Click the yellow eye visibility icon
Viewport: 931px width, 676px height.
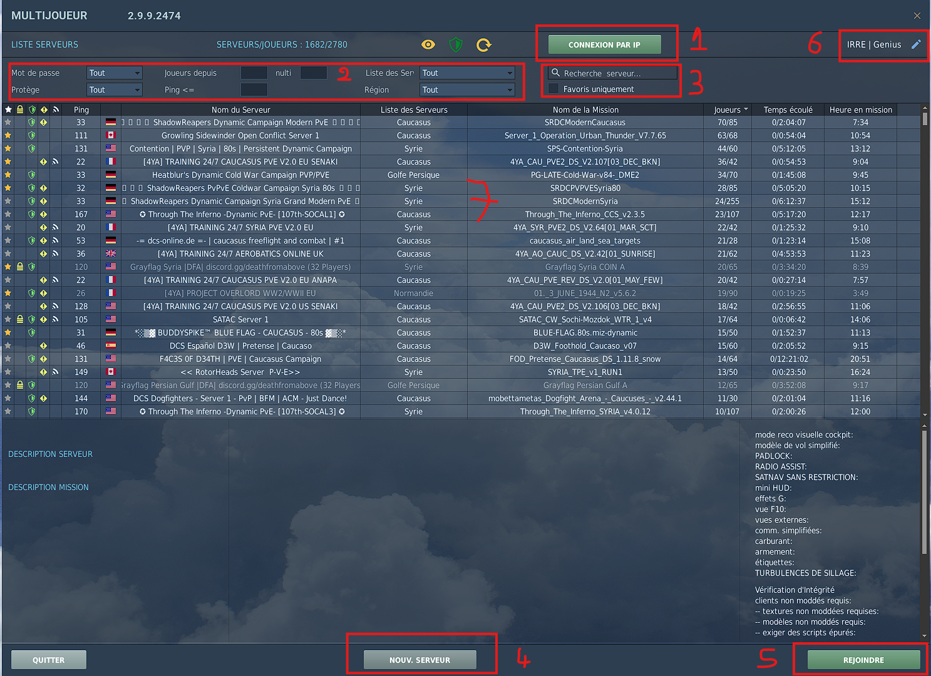[428, 44]
